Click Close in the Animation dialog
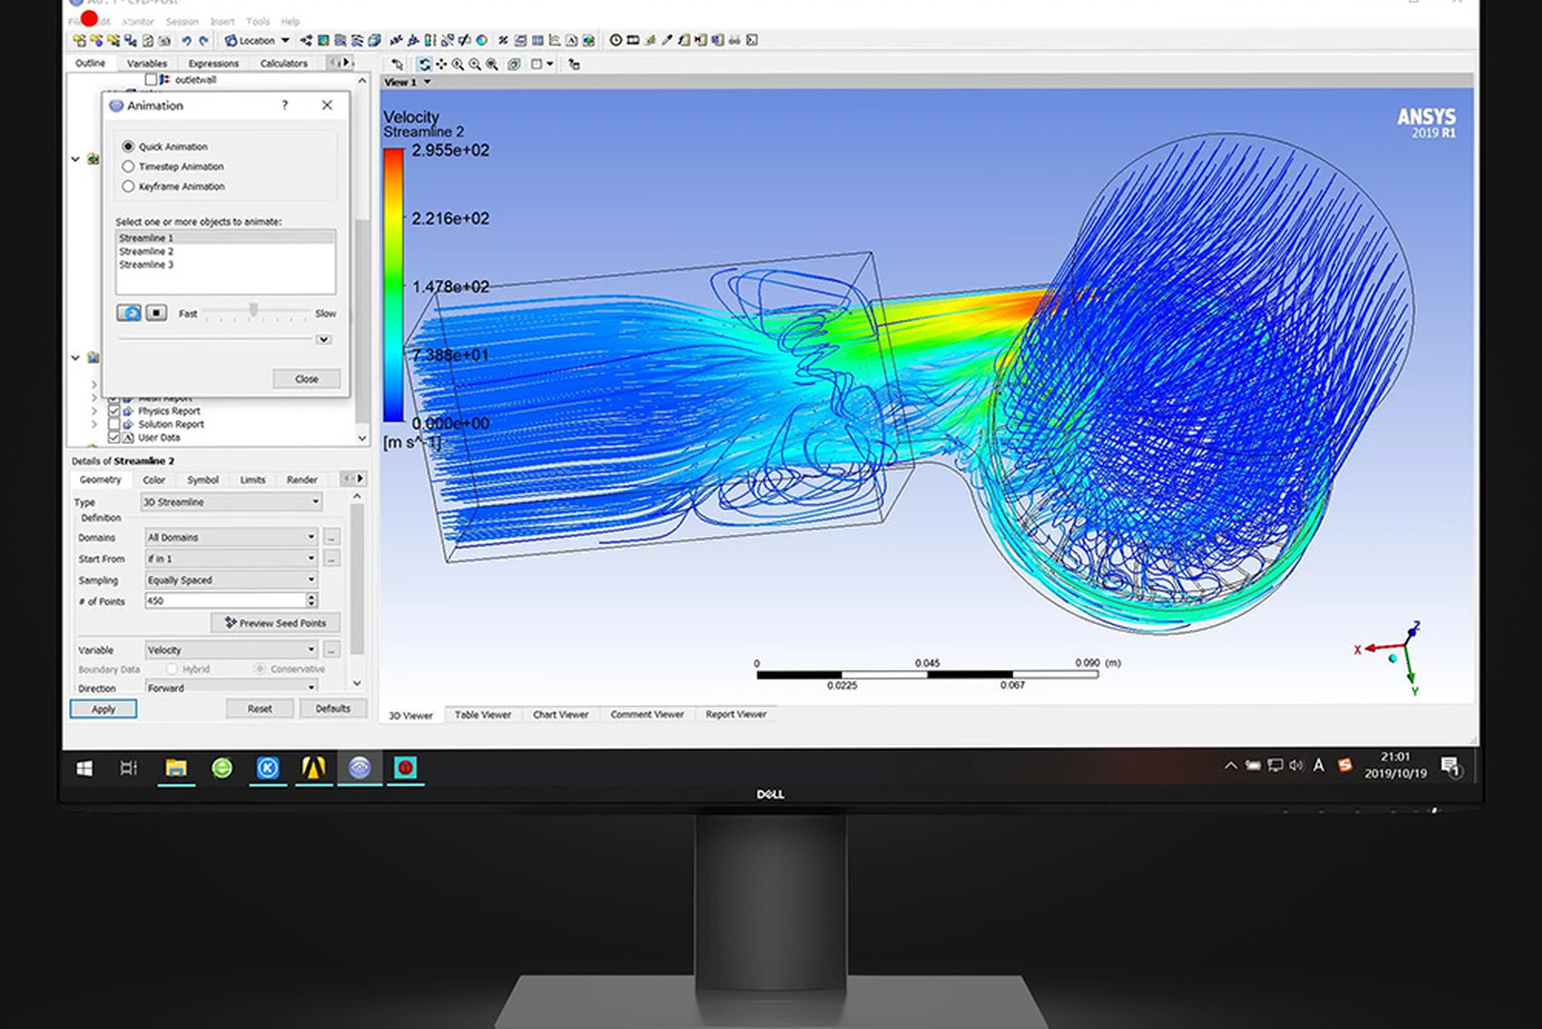 tap(306, 378)
